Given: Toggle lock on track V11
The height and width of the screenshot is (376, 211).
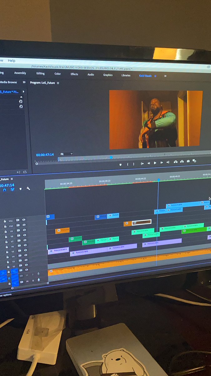Looking at the screenshot, I should tap(5, 221).
